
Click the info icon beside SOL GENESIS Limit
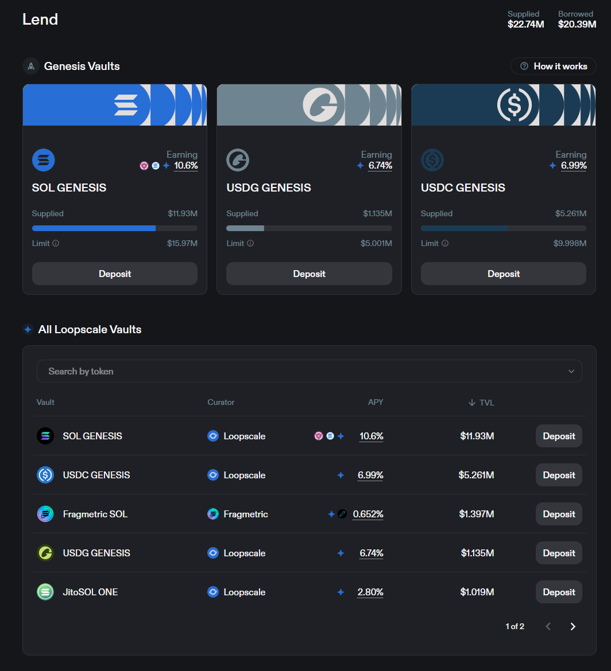click(x=56, y=243)
